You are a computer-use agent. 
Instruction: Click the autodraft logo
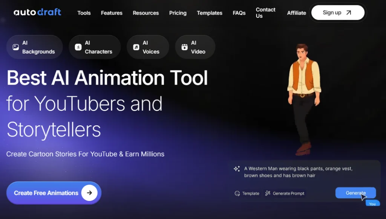coord(37,12)
